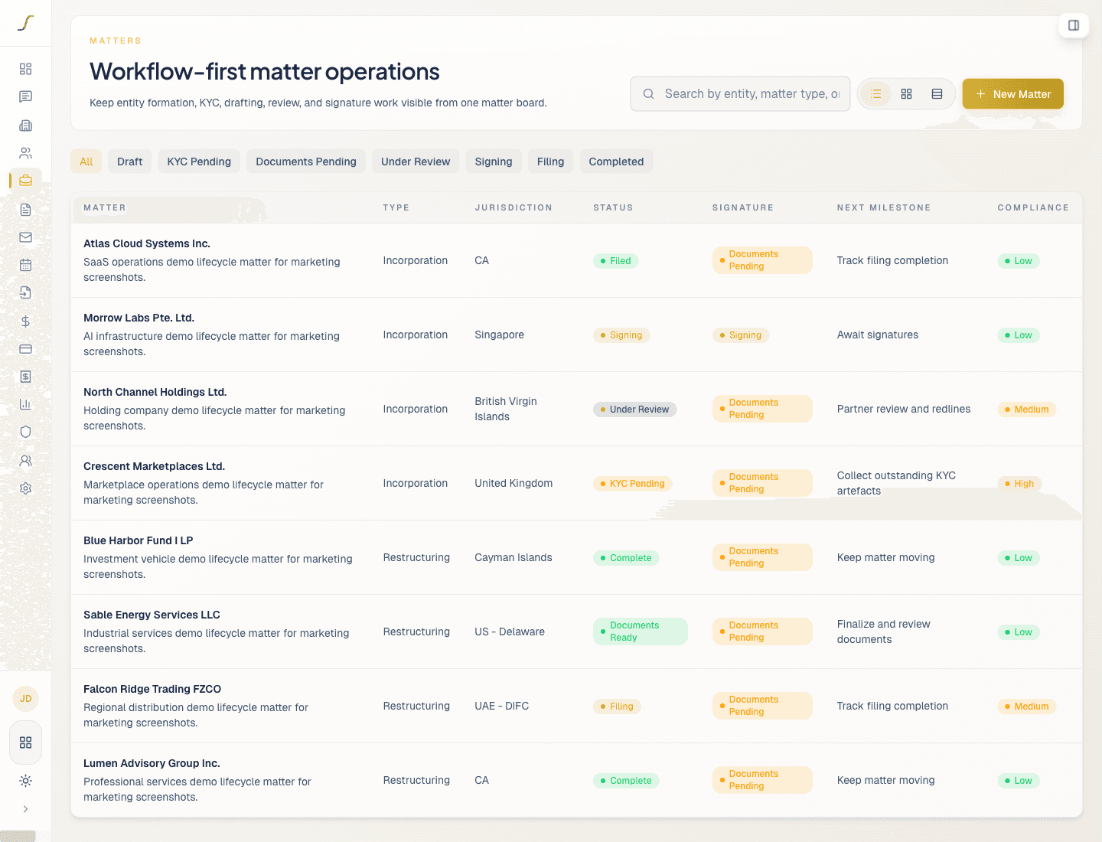The image size is (1102, 842).
Task: Open the compliance shield icon in the sidebar
Action: tap(25, 432)
